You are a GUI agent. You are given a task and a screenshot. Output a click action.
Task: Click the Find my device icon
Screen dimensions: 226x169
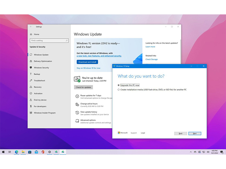pos(31,100)
